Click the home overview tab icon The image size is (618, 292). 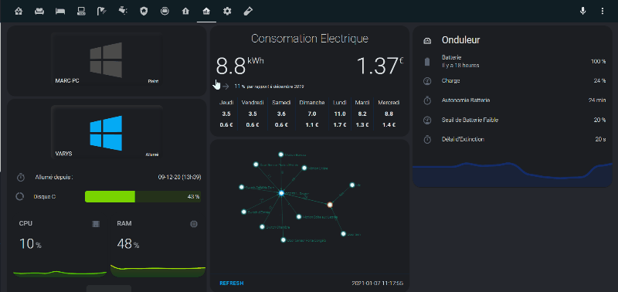pos(18,11)
